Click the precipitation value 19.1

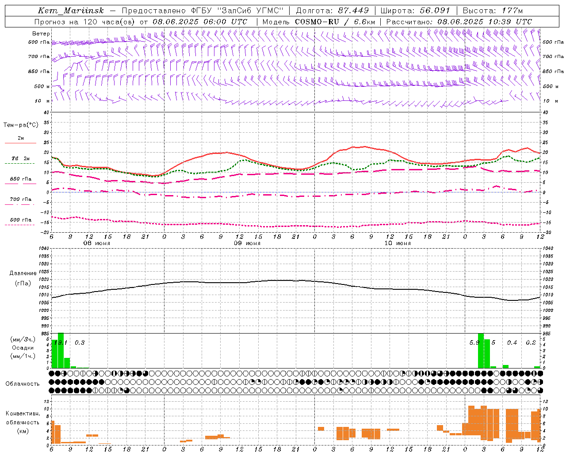click(x=61, y=343)
